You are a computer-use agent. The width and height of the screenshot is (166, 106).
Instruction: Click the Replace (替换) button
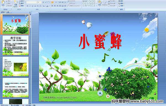coord(121,3)
